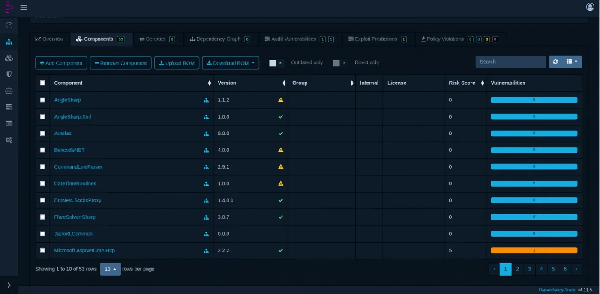600x294 pixels.
Task: Switch to Exploit Predictions tab
Action: pos(378,39)
